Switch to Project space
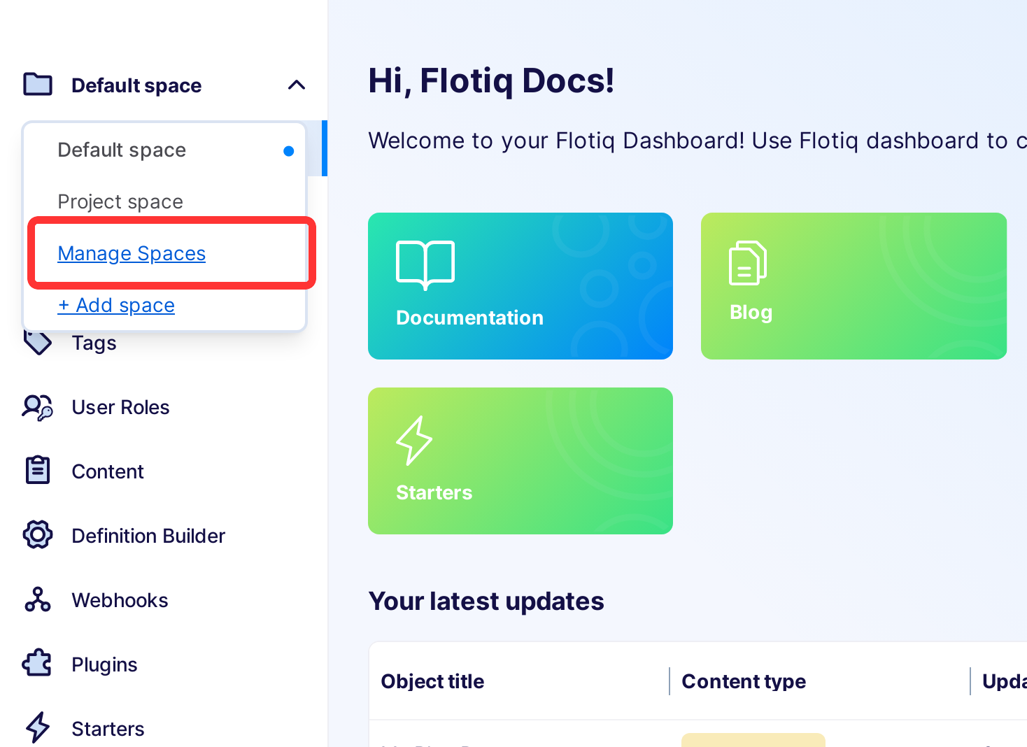The height and width of the screenshot is (747, 1027). (164, 202)
